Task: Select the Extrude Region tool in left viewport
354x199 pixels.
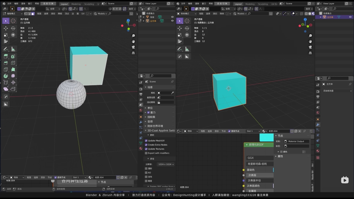Action: tap(6, 56)
